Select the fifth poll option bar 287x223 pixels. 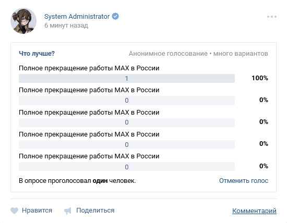pyautogui.click(x=127, y=167)
